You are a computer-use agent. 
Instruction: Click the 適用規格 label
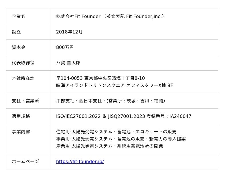pyautogui.click(x=21, y=116)
